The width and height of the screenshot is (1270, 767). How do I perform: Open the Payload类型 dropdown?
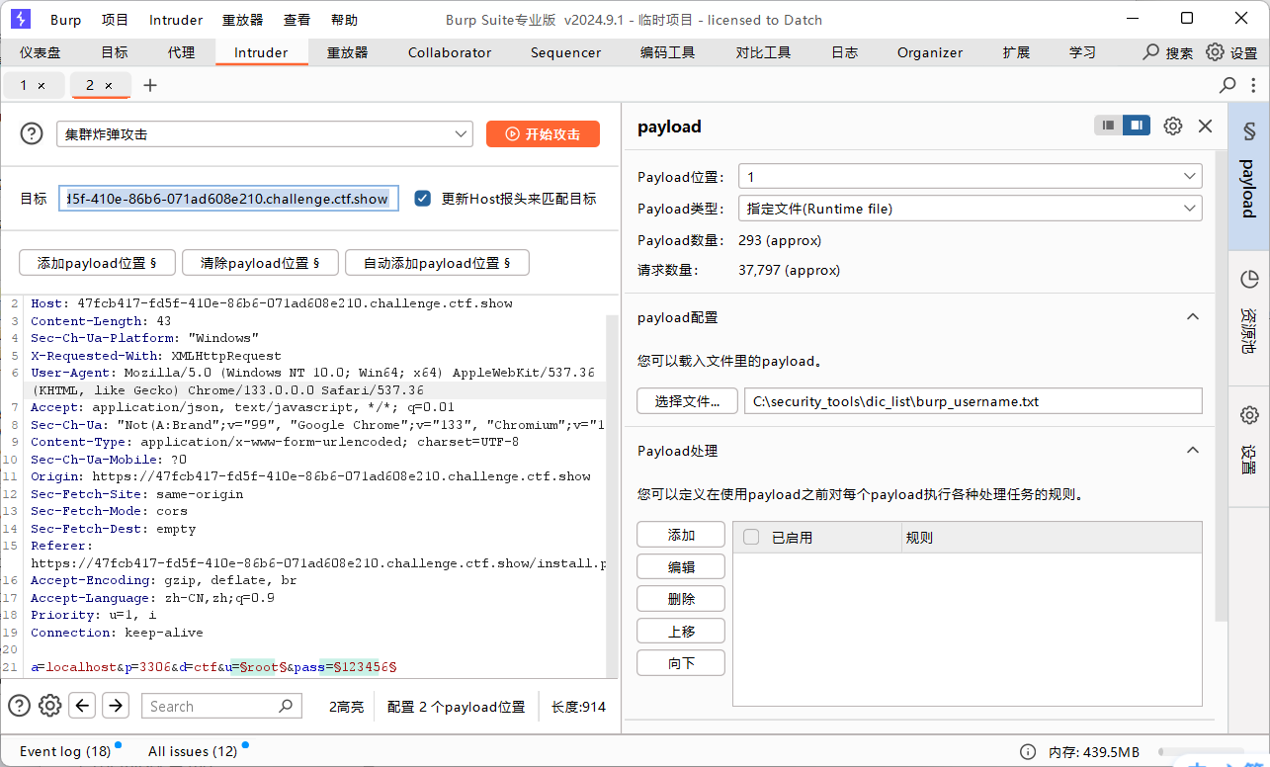971,209
